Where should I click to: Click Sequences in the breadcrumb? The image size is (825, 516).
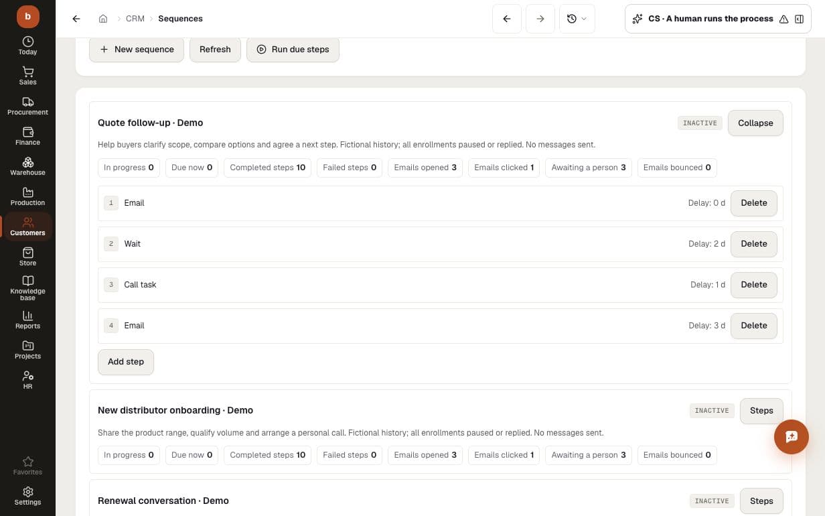coord(180,19)
